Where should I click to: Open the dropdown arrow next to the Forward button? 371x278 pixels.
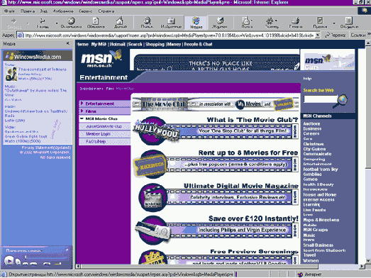point(28,23)
